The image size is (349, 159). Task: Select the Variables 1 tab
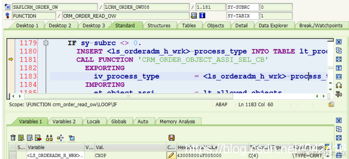30,122
